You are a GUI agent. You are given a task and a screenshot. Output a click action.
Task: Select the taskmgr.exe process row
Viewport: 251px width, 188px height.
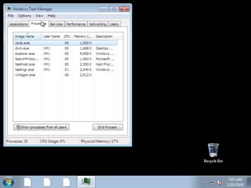66,70
